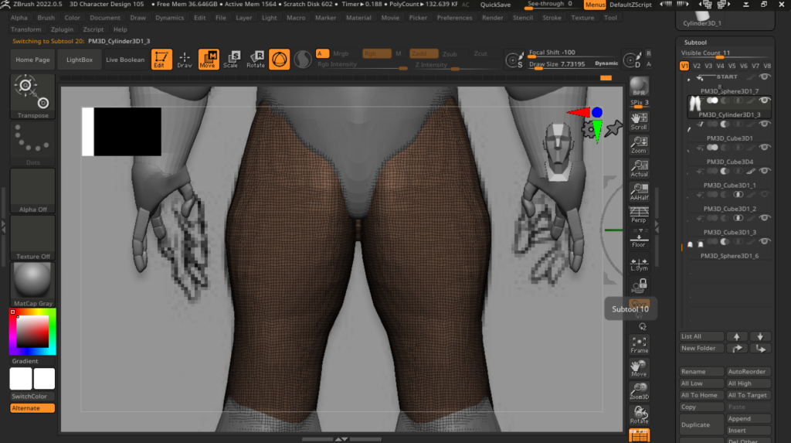Image resolution: width=791 pixels, height=443 pixels.
Task: Open the Zplugin menu
Action: (62, 29)
